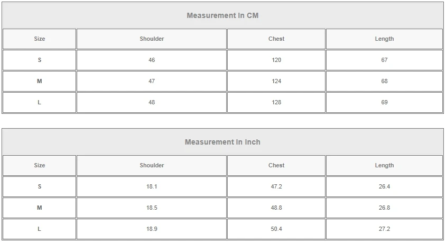
Task: Click the Size header in the Inch table
Action: [40, 165]
